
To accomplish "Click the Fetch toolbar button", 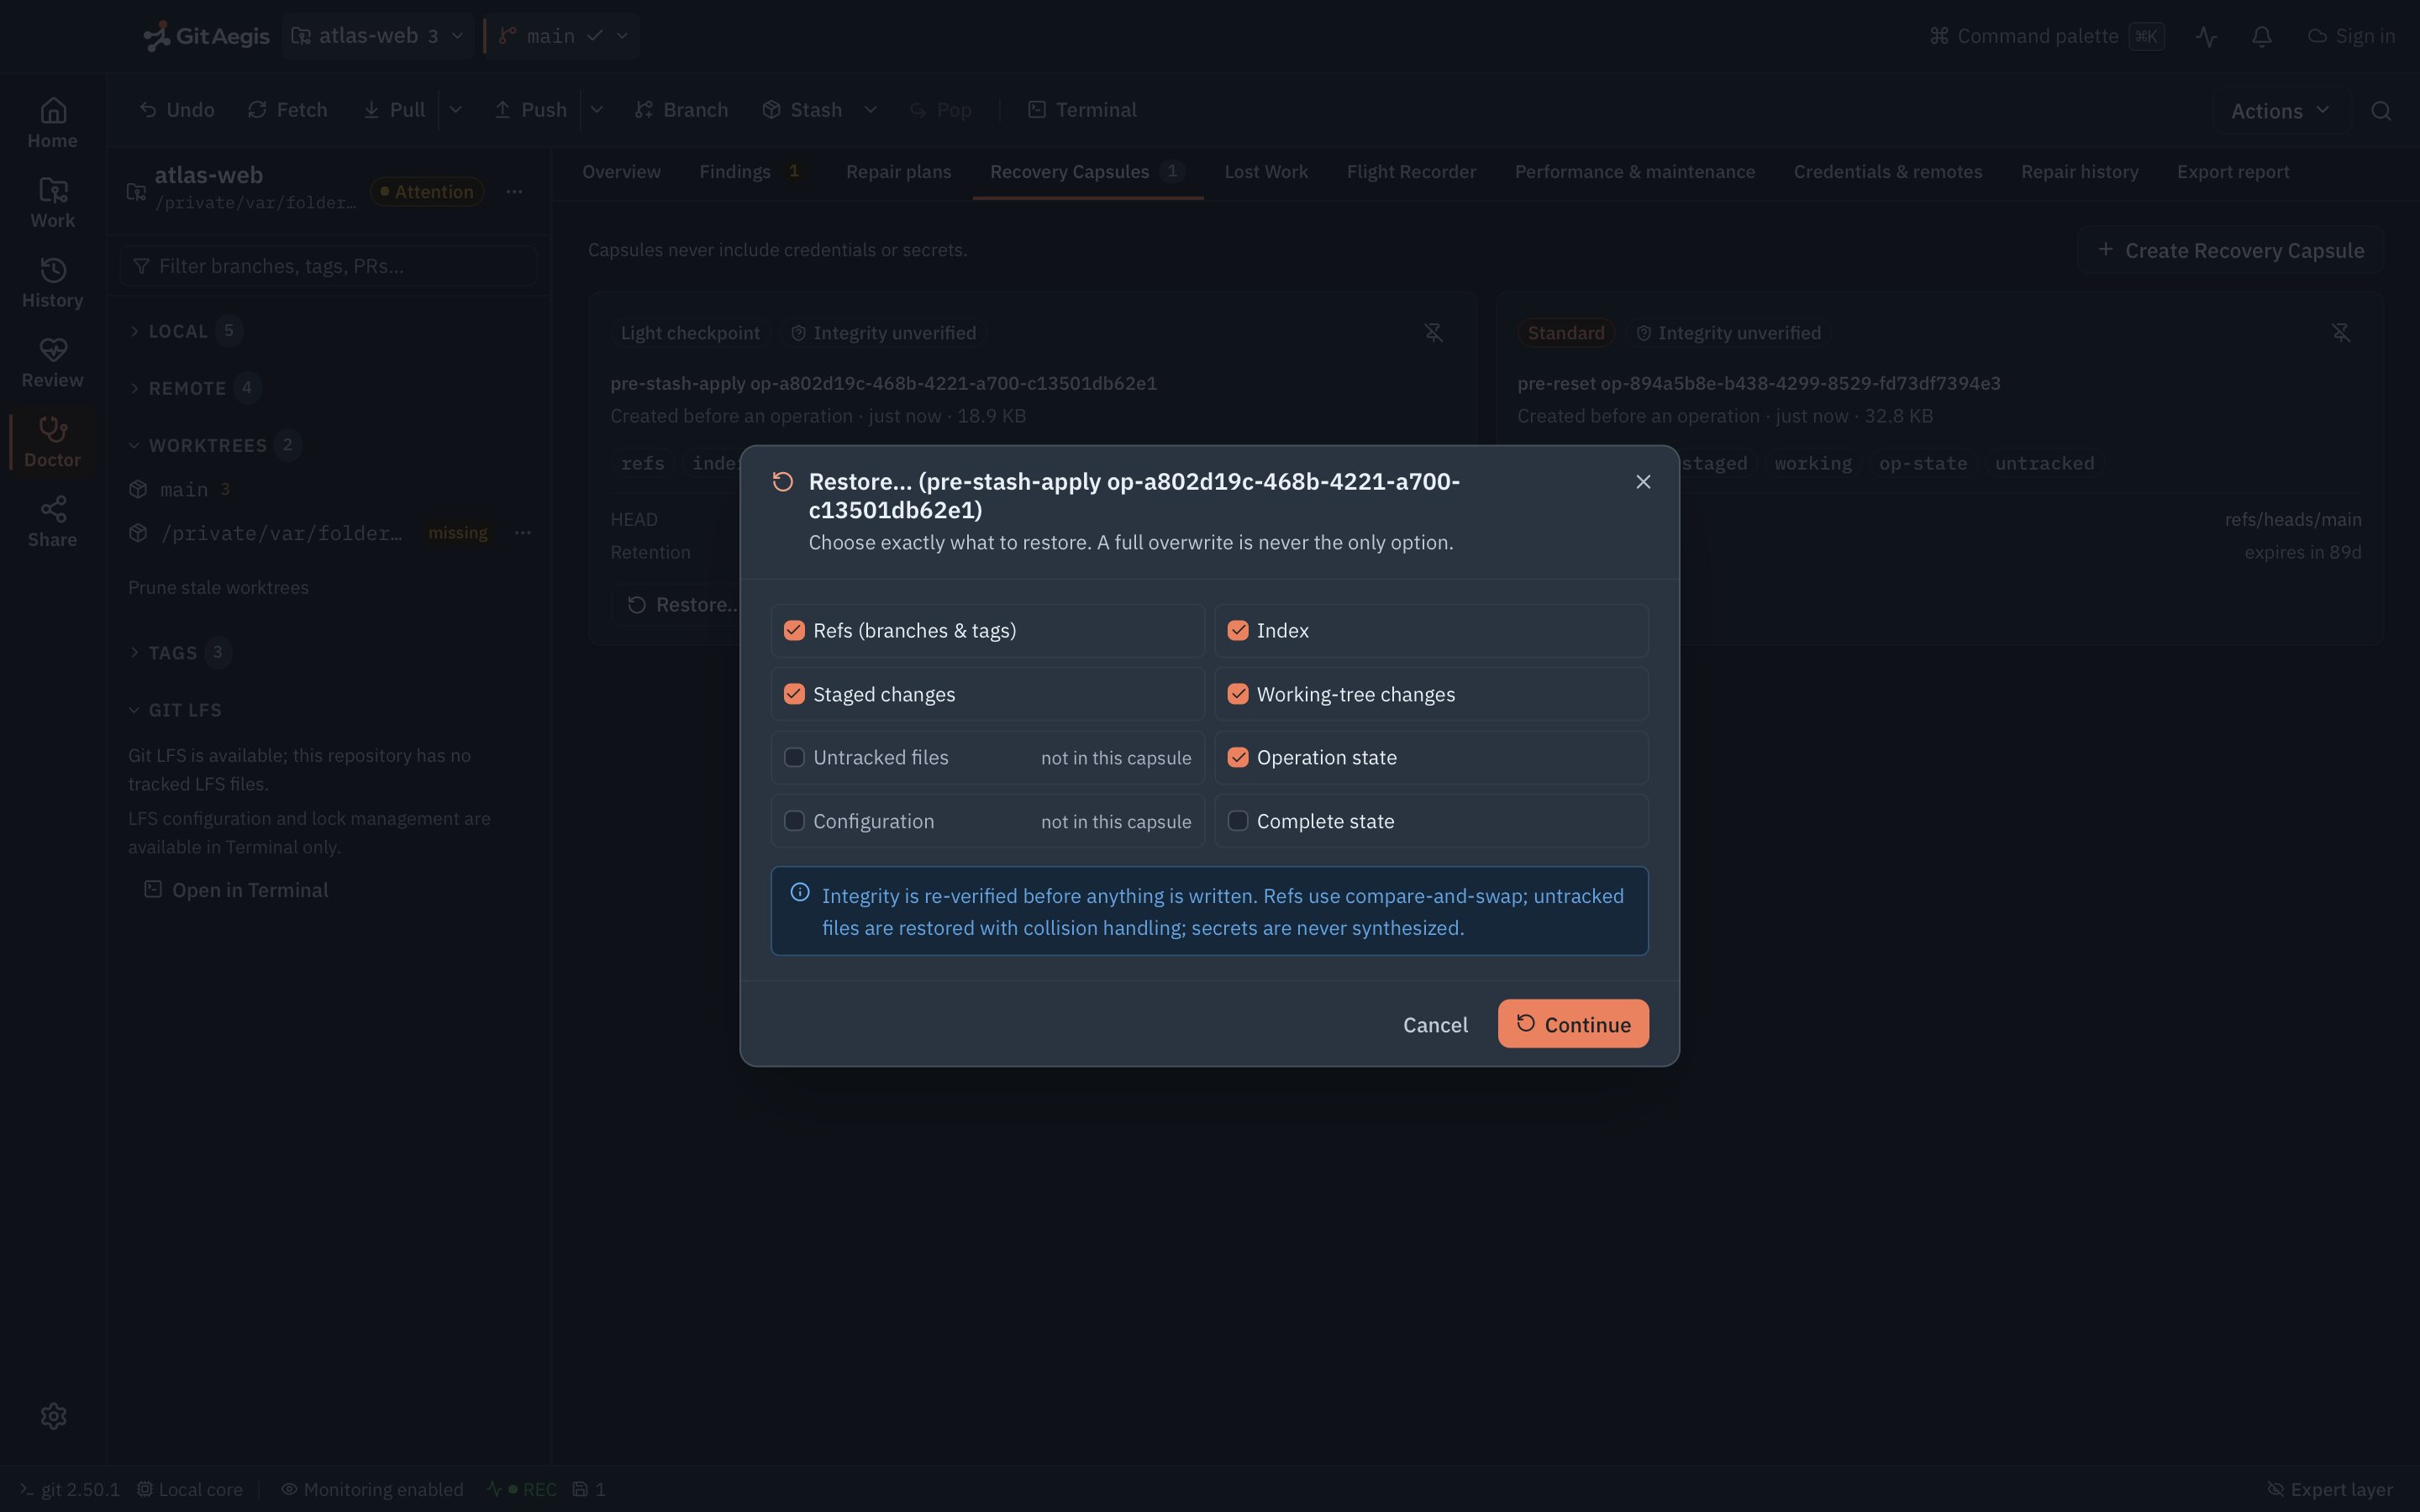I will pyautogui.click(x=288, y=110).
